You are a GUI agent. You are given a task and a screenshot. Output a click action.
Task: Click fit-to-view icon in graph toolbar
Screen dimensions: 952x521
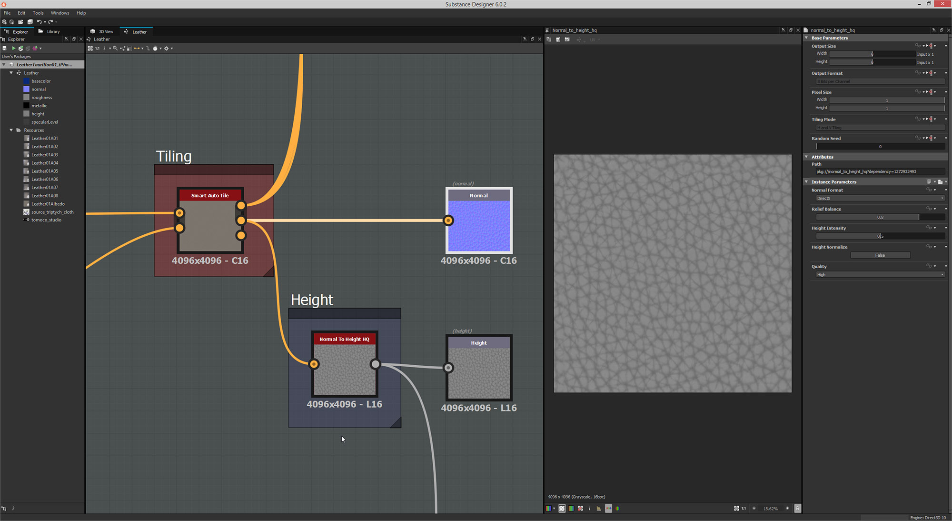click(90, 48)
